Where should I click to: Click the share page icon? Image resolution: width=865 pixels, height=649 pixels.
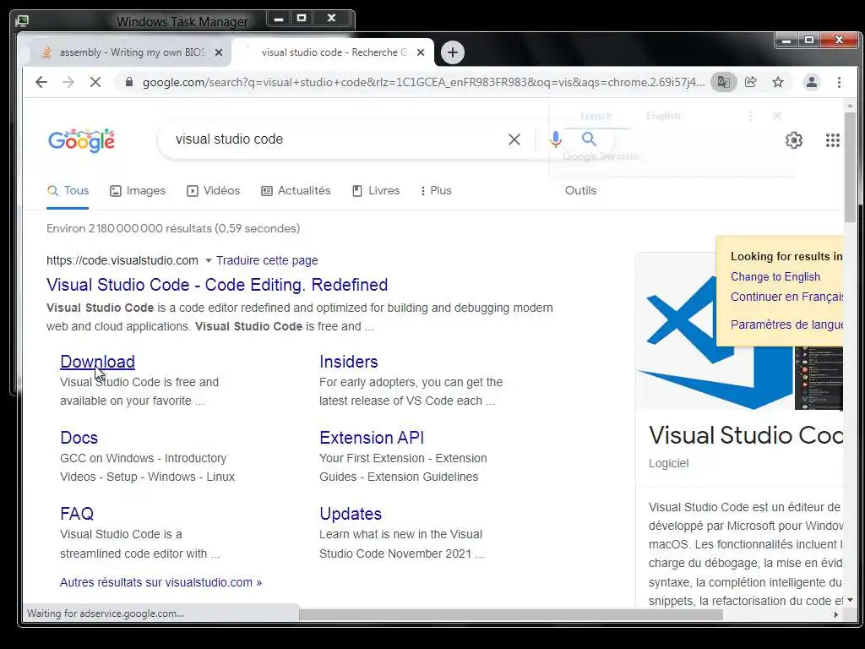tap(751, 82)
